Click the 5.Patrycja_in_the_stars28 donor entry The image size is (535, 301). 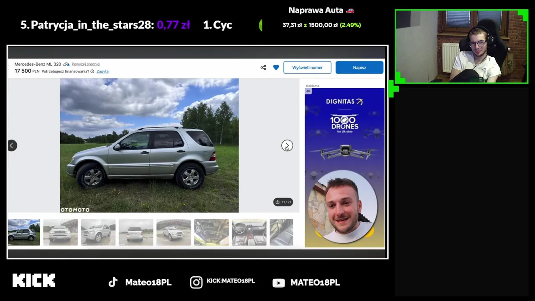point(105,25)
